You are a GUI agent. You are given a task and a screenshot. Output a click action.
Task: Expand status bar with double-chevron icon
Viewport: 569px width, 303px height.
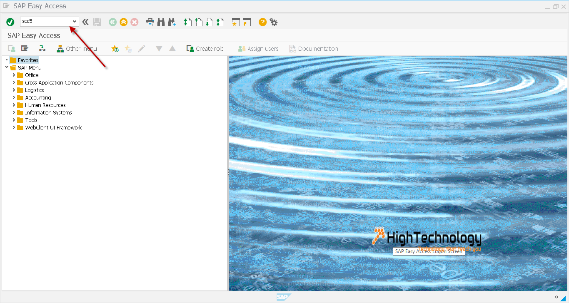tap(557, 297)
